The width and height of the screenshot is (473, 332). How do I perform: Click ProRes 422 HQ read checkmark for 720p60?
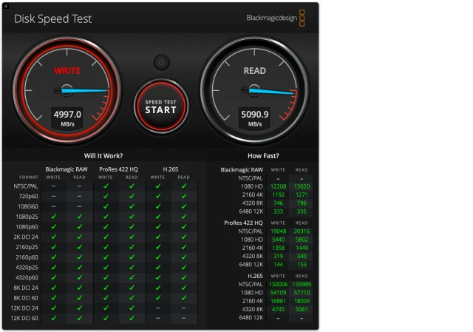click(132, 196)
